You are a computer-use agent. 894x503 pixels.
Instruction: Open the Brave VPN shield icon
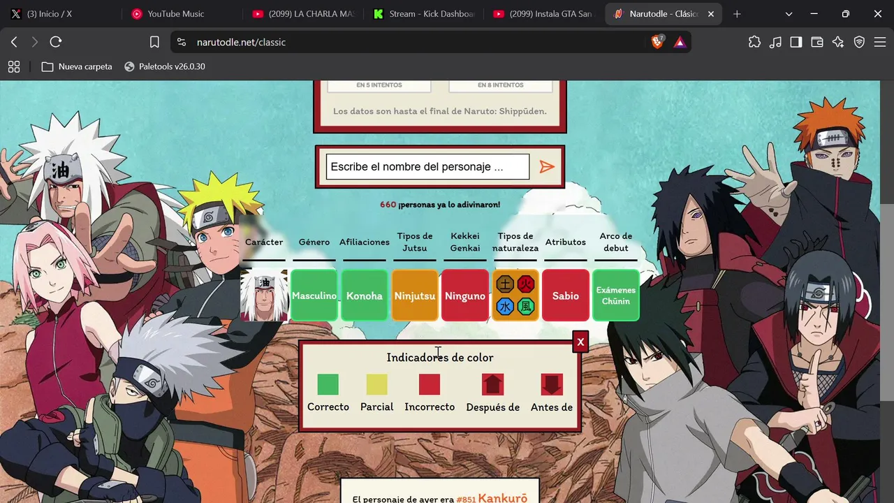click(x=859, y=42)
